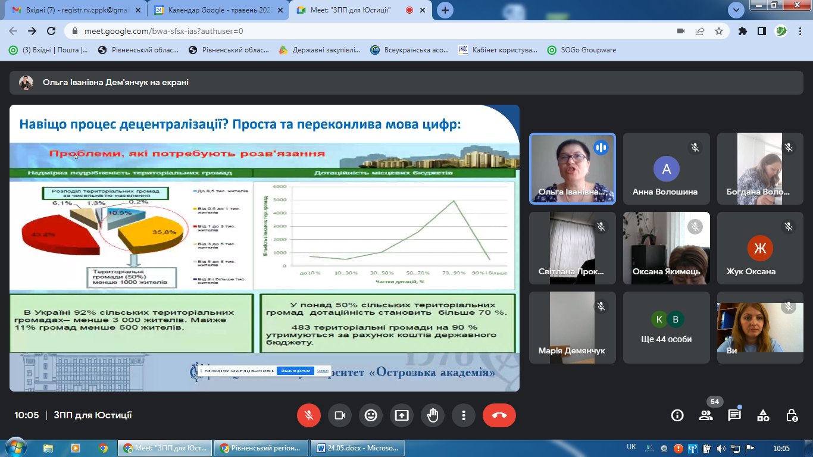Viewport: 813px width, 457px height.
Task: Open more options three-dot menu in Meet
Action: click(x=464, y=415)
